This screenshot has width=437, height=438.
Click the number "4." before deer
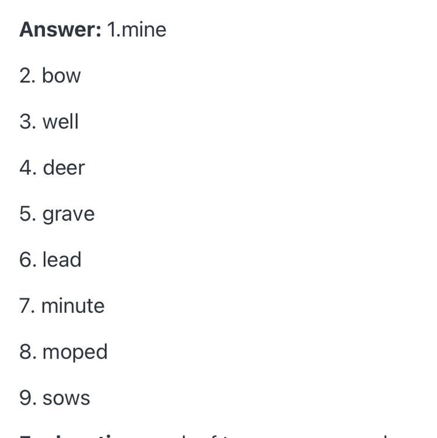tap(28, 168)
